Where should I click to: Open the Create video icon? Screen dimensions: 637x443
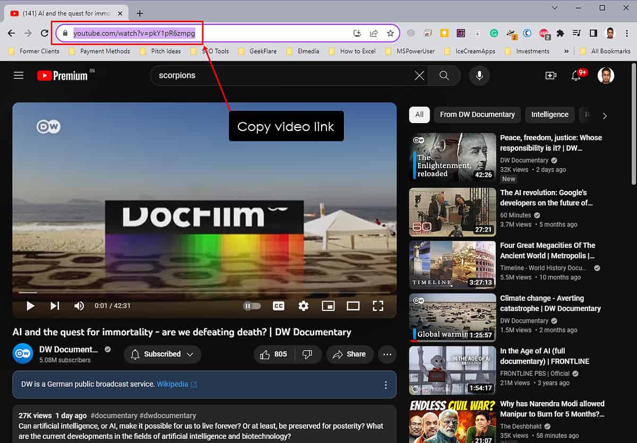point(550,75)
